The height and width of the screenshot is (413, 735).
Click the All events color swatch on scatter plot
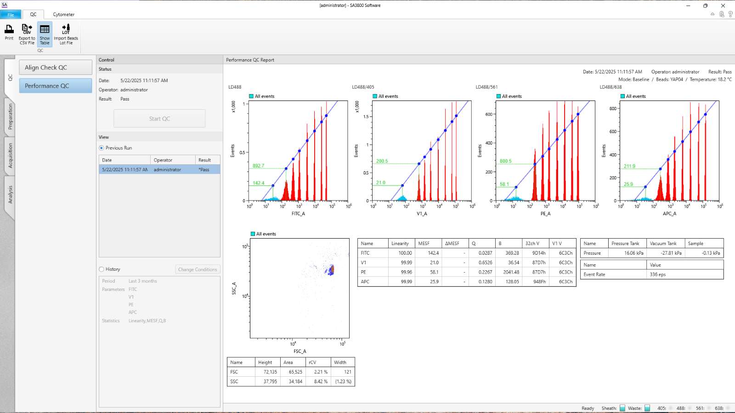coord(253,234)
